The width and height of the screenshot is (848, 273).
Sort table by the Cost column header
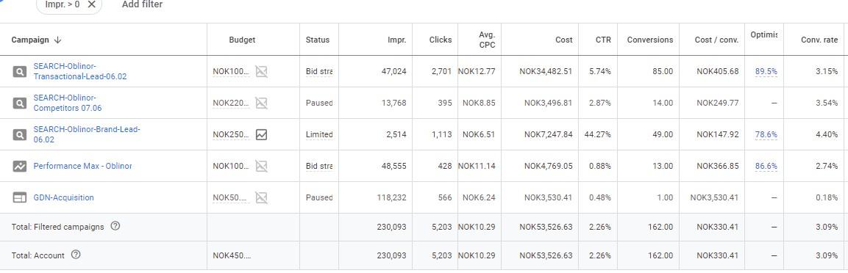pyautogui.click(x=564, y=40)
